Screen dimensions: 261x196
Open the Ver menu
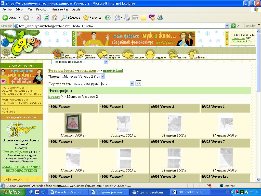pyautogui.click(x=30, y=9)
